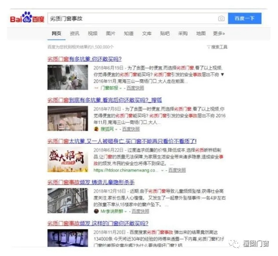Switch to the 资讯 tab
Screen dimensions: 278x256
click(x=75, y=33)
